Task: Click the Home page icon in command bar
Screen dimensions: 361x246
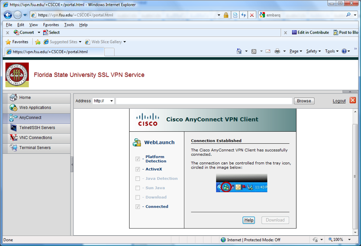Action: point(239,51)
